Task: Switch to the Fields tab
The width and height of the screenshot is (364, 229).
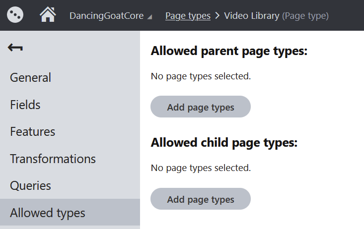Action: [x=70, y=105]
